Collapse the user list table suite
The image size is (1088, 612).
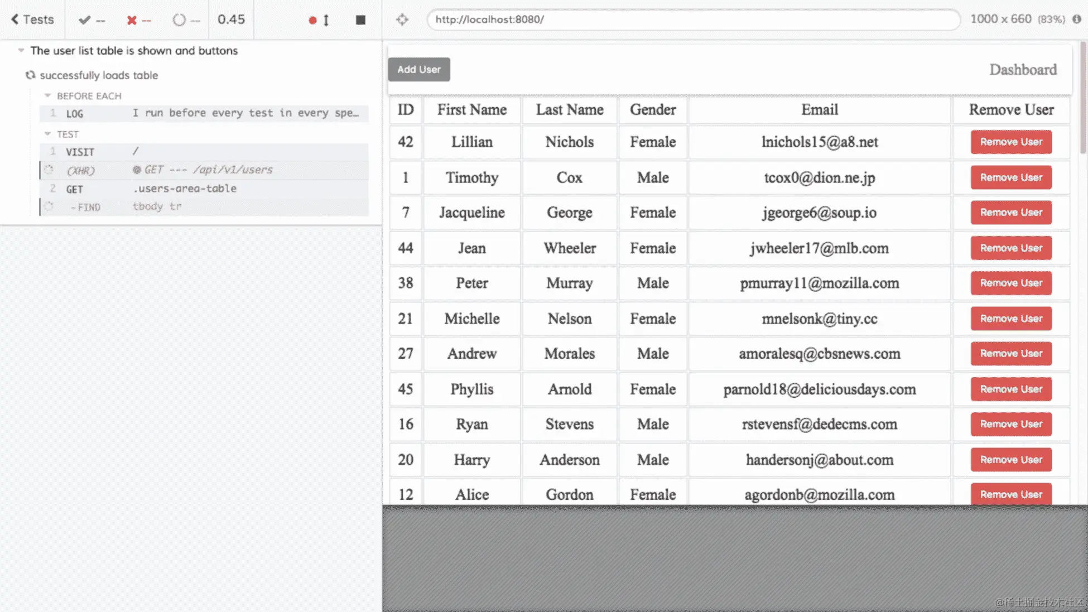click(21, 50)
